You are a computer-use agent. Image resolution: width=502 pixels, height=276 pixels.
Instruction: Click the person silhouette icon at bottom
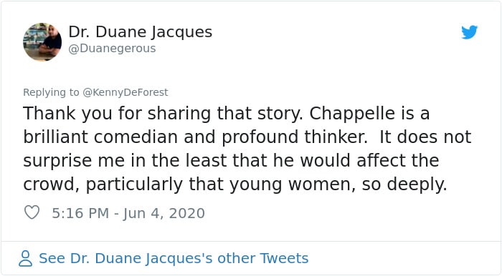(25, 258)
